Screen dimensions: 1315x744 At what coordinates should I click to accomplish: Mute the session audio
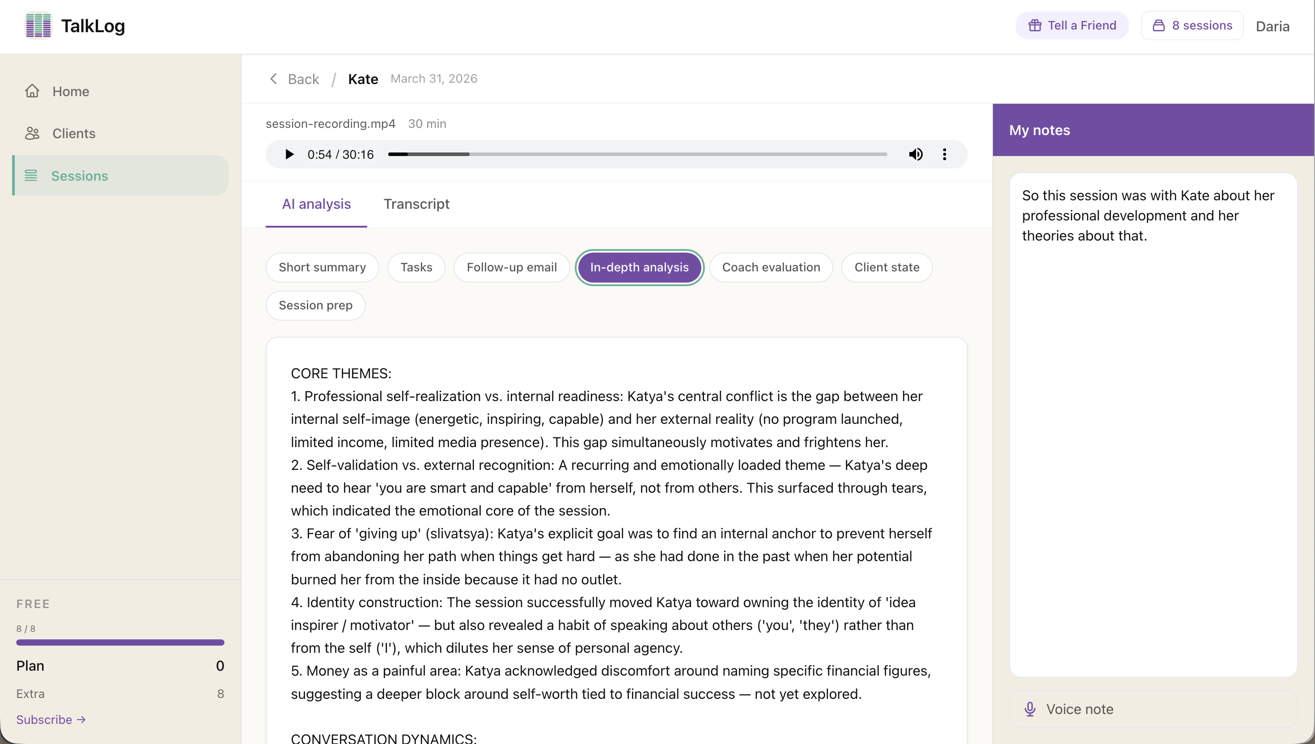click(x=916, y=154)
